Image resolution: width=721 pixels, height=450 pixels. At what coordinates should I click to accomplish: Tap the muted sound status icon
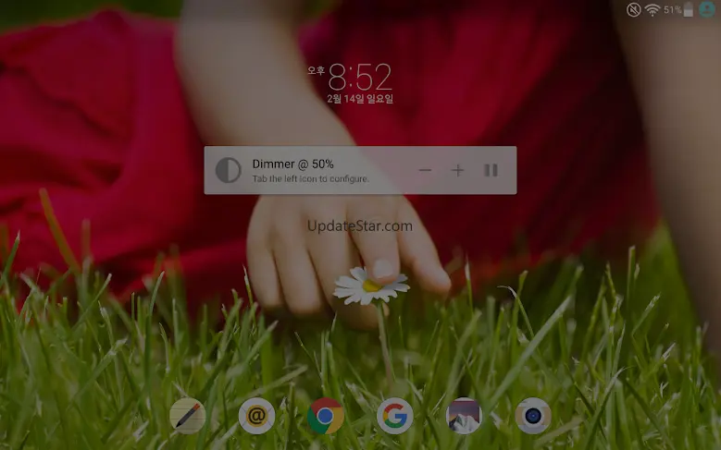point(634,9)
